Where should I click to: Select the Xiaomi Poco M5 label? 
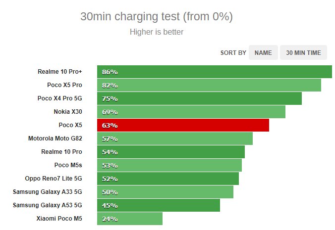tap(59, 219)
